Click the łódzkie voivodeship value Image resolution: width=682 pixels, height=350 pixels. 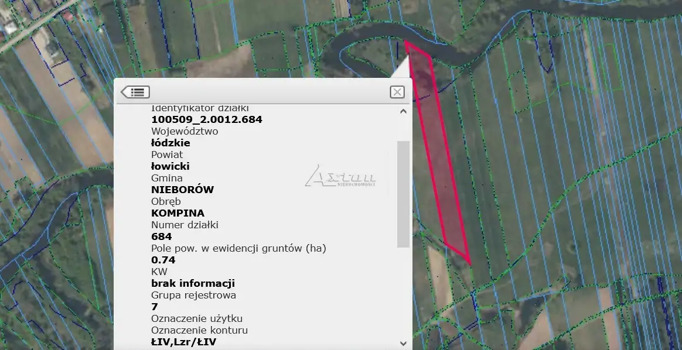(x=170, y=143)
